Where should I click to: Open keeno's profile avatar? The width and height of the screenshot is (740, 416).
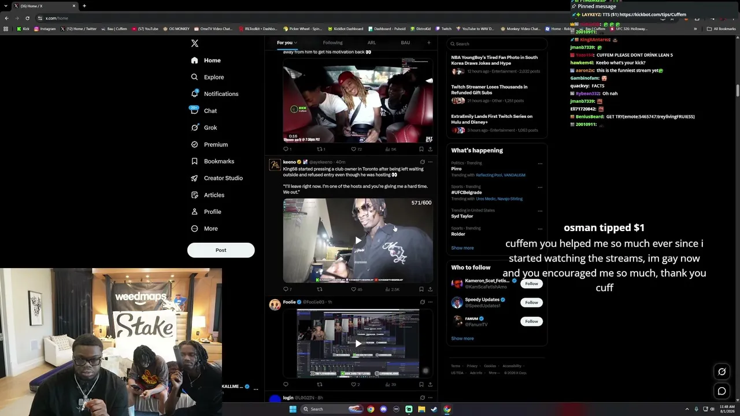point(275,165)
